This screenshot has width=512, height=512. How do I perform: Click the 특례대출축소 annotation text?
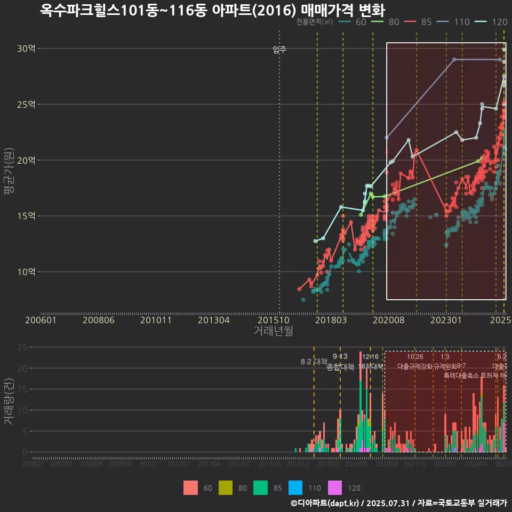pyautogui.click(x=461, y=375)
